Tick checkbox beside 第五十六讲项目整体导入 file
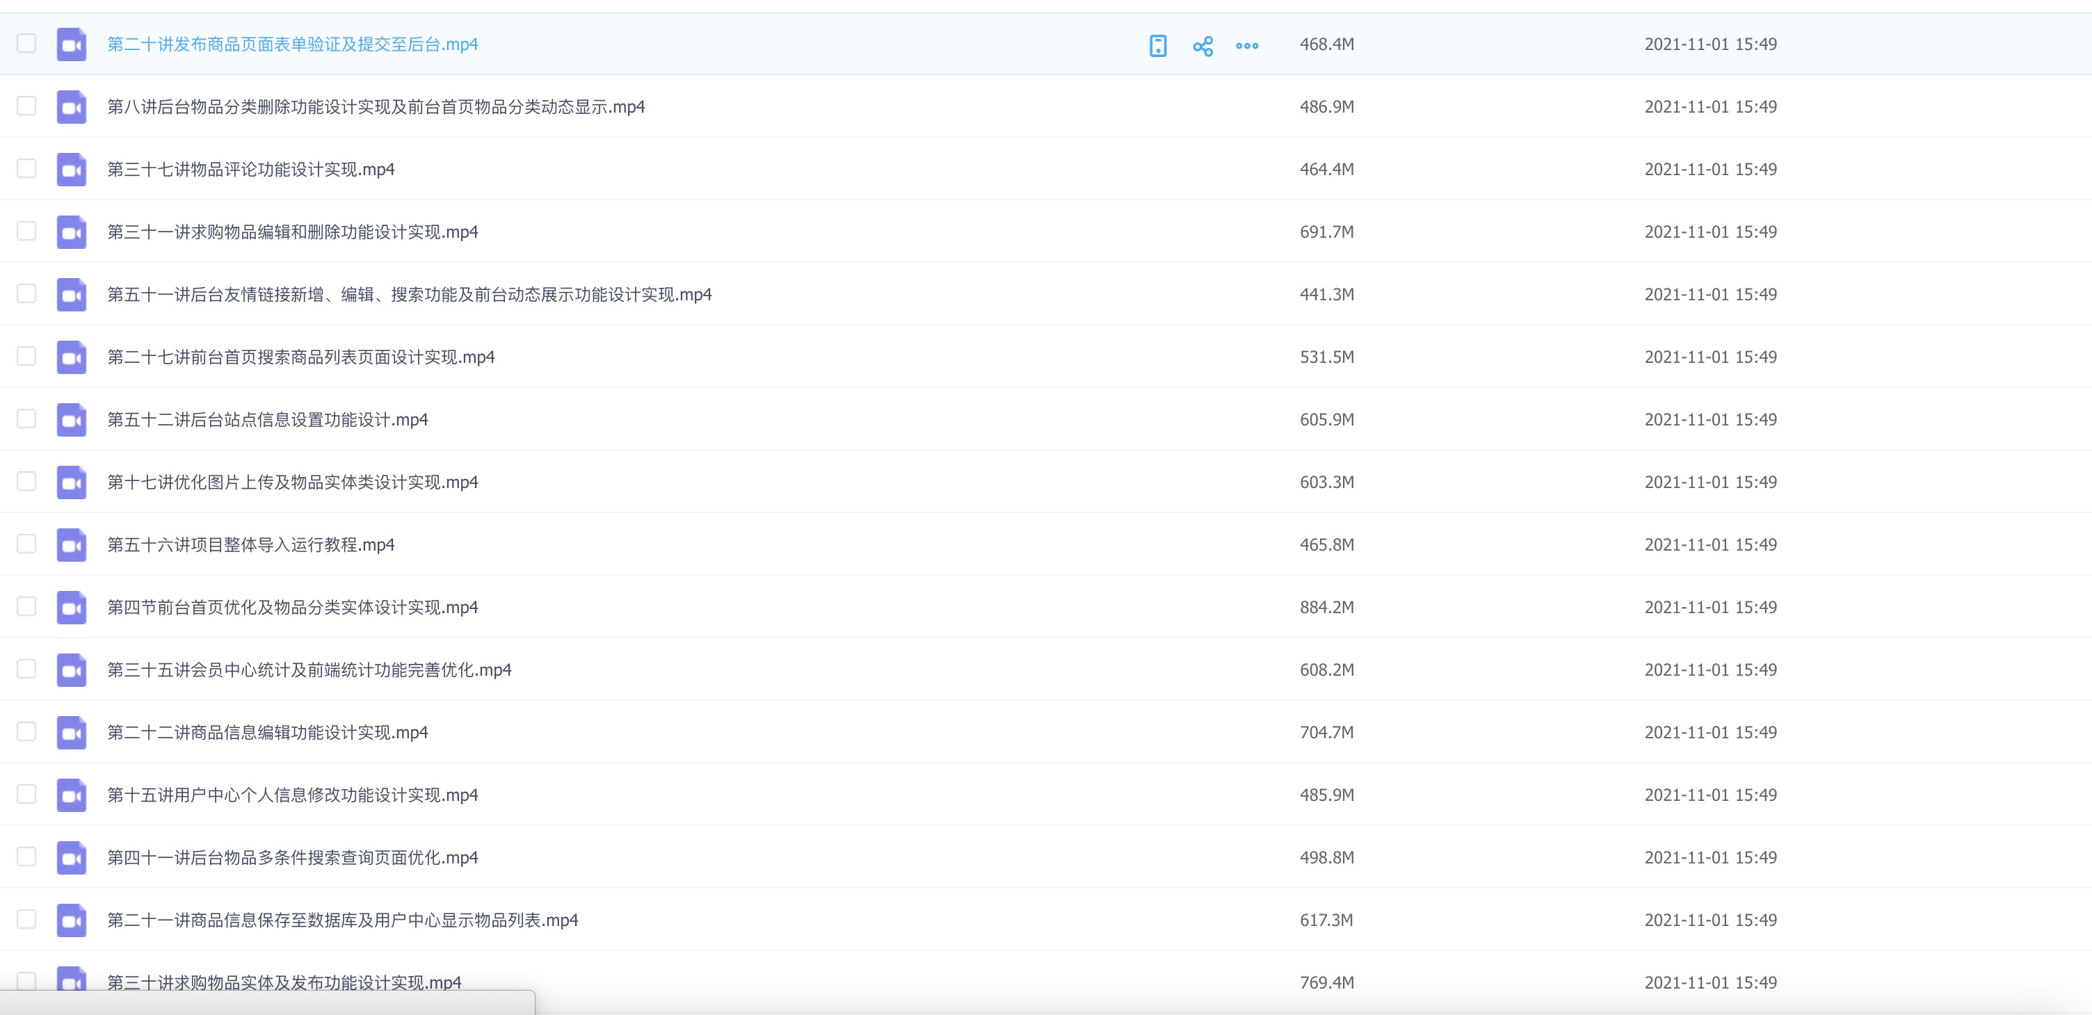Image resolution: width=2092 pixels, height=1015 pixels. [27, 543]
